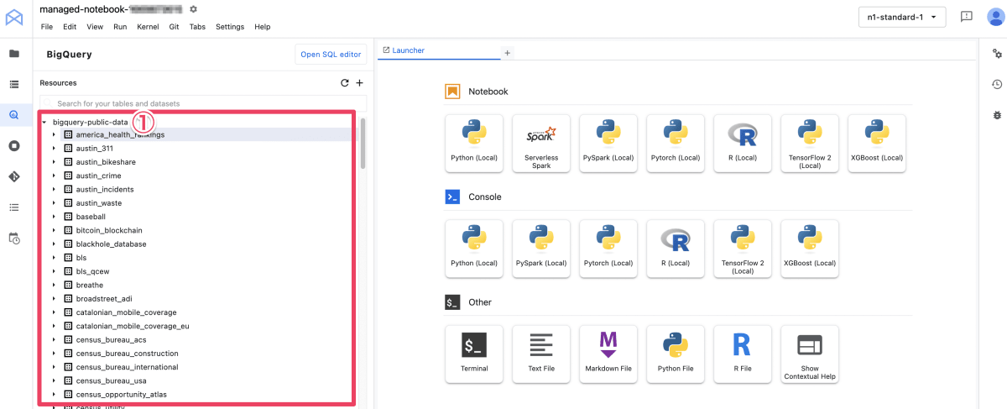The image size is (1007, 409).
Task: Launch Pytorch (Local) notebook
Action: 676,144
